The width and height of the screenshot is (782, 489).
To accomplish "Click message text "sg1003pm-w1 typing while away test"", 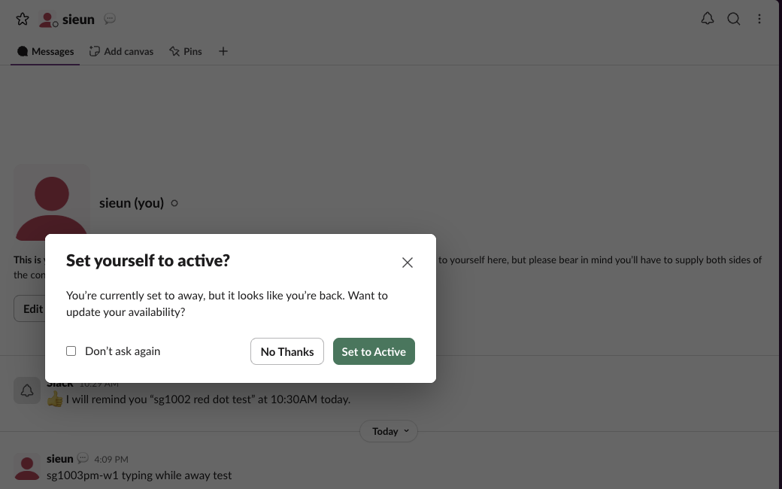I will (x=139, y=475).
